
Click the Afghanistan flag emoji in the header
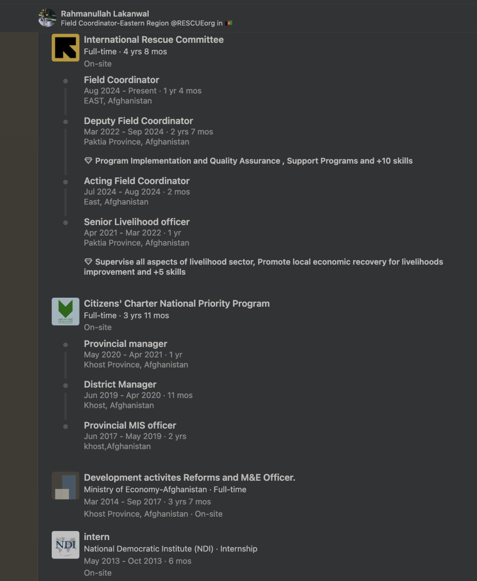[229, 22]
